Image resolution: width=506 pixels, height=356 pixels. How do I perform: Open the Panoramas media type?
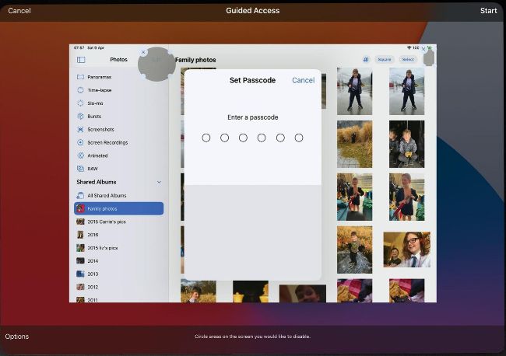[x=99, y=77]
